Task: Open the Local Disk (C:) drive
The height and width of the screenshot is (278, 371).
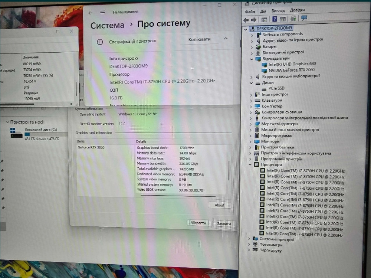Action: [41, 130]
